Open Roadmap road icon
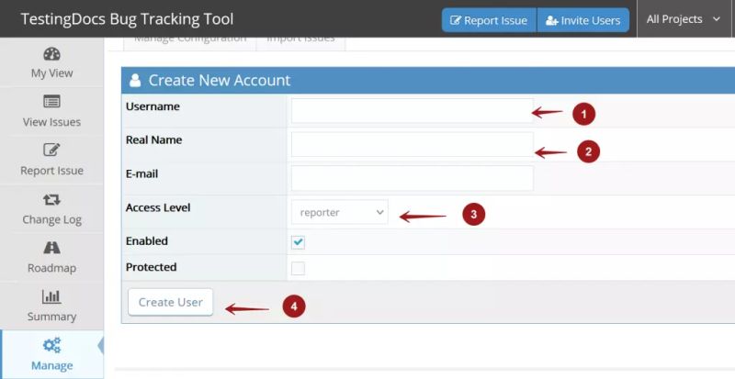This screenshot has height=379, width=735. pyautogui.click(x=51, y=248)
